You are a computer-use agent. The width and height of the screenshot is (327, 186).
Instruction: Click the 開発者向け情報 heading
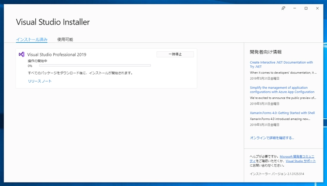point(266,52)
